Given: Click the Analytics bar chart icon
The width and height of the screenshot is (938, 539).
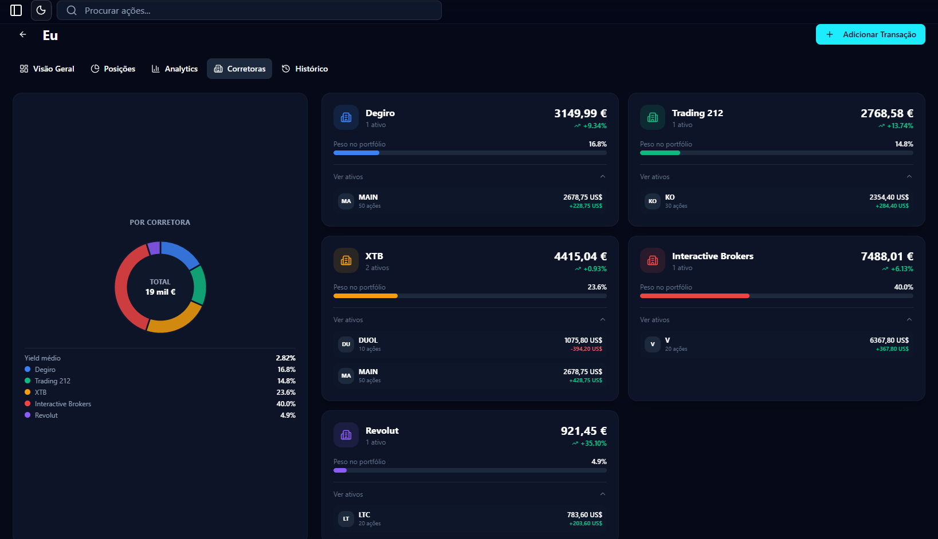Looking at the screenshot, I should pos(156,69).
